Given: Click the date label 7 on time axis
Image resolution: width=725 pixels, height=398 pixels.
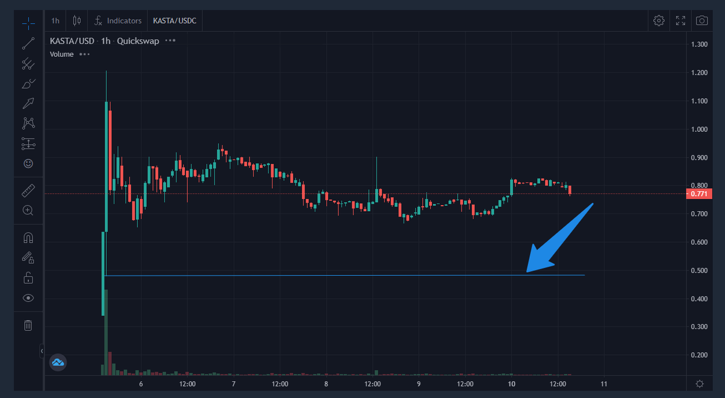Looking at the screenshot, I should (233, 384).
